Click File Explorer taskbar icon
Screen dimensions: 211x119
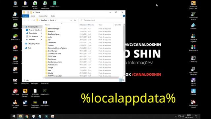click(20, 116)
